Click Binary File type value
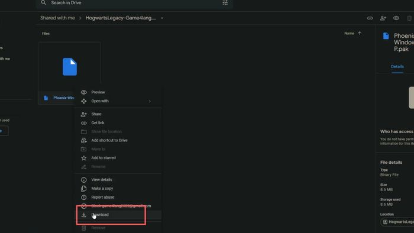This screenshot has height=233, width=414. (x=389, y=174)
